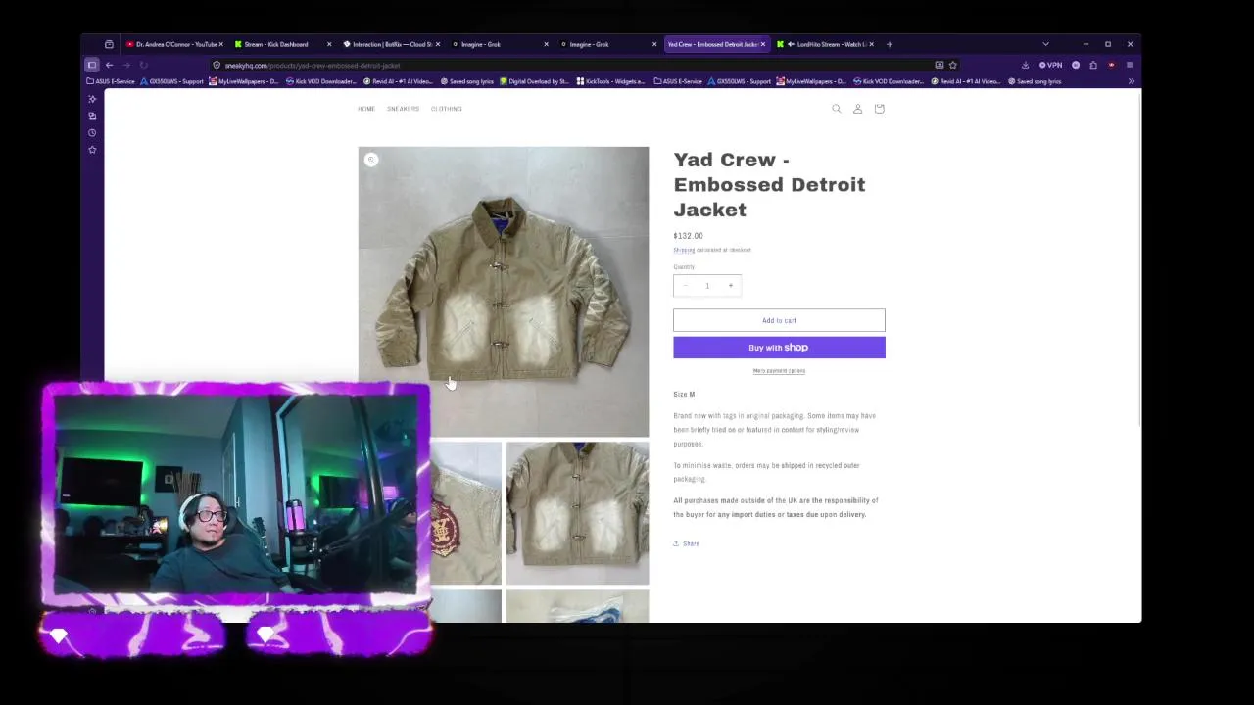Close the Yad Crew product tab
The height and width of the screenshot is (705, 1254).
click(763, 44)
